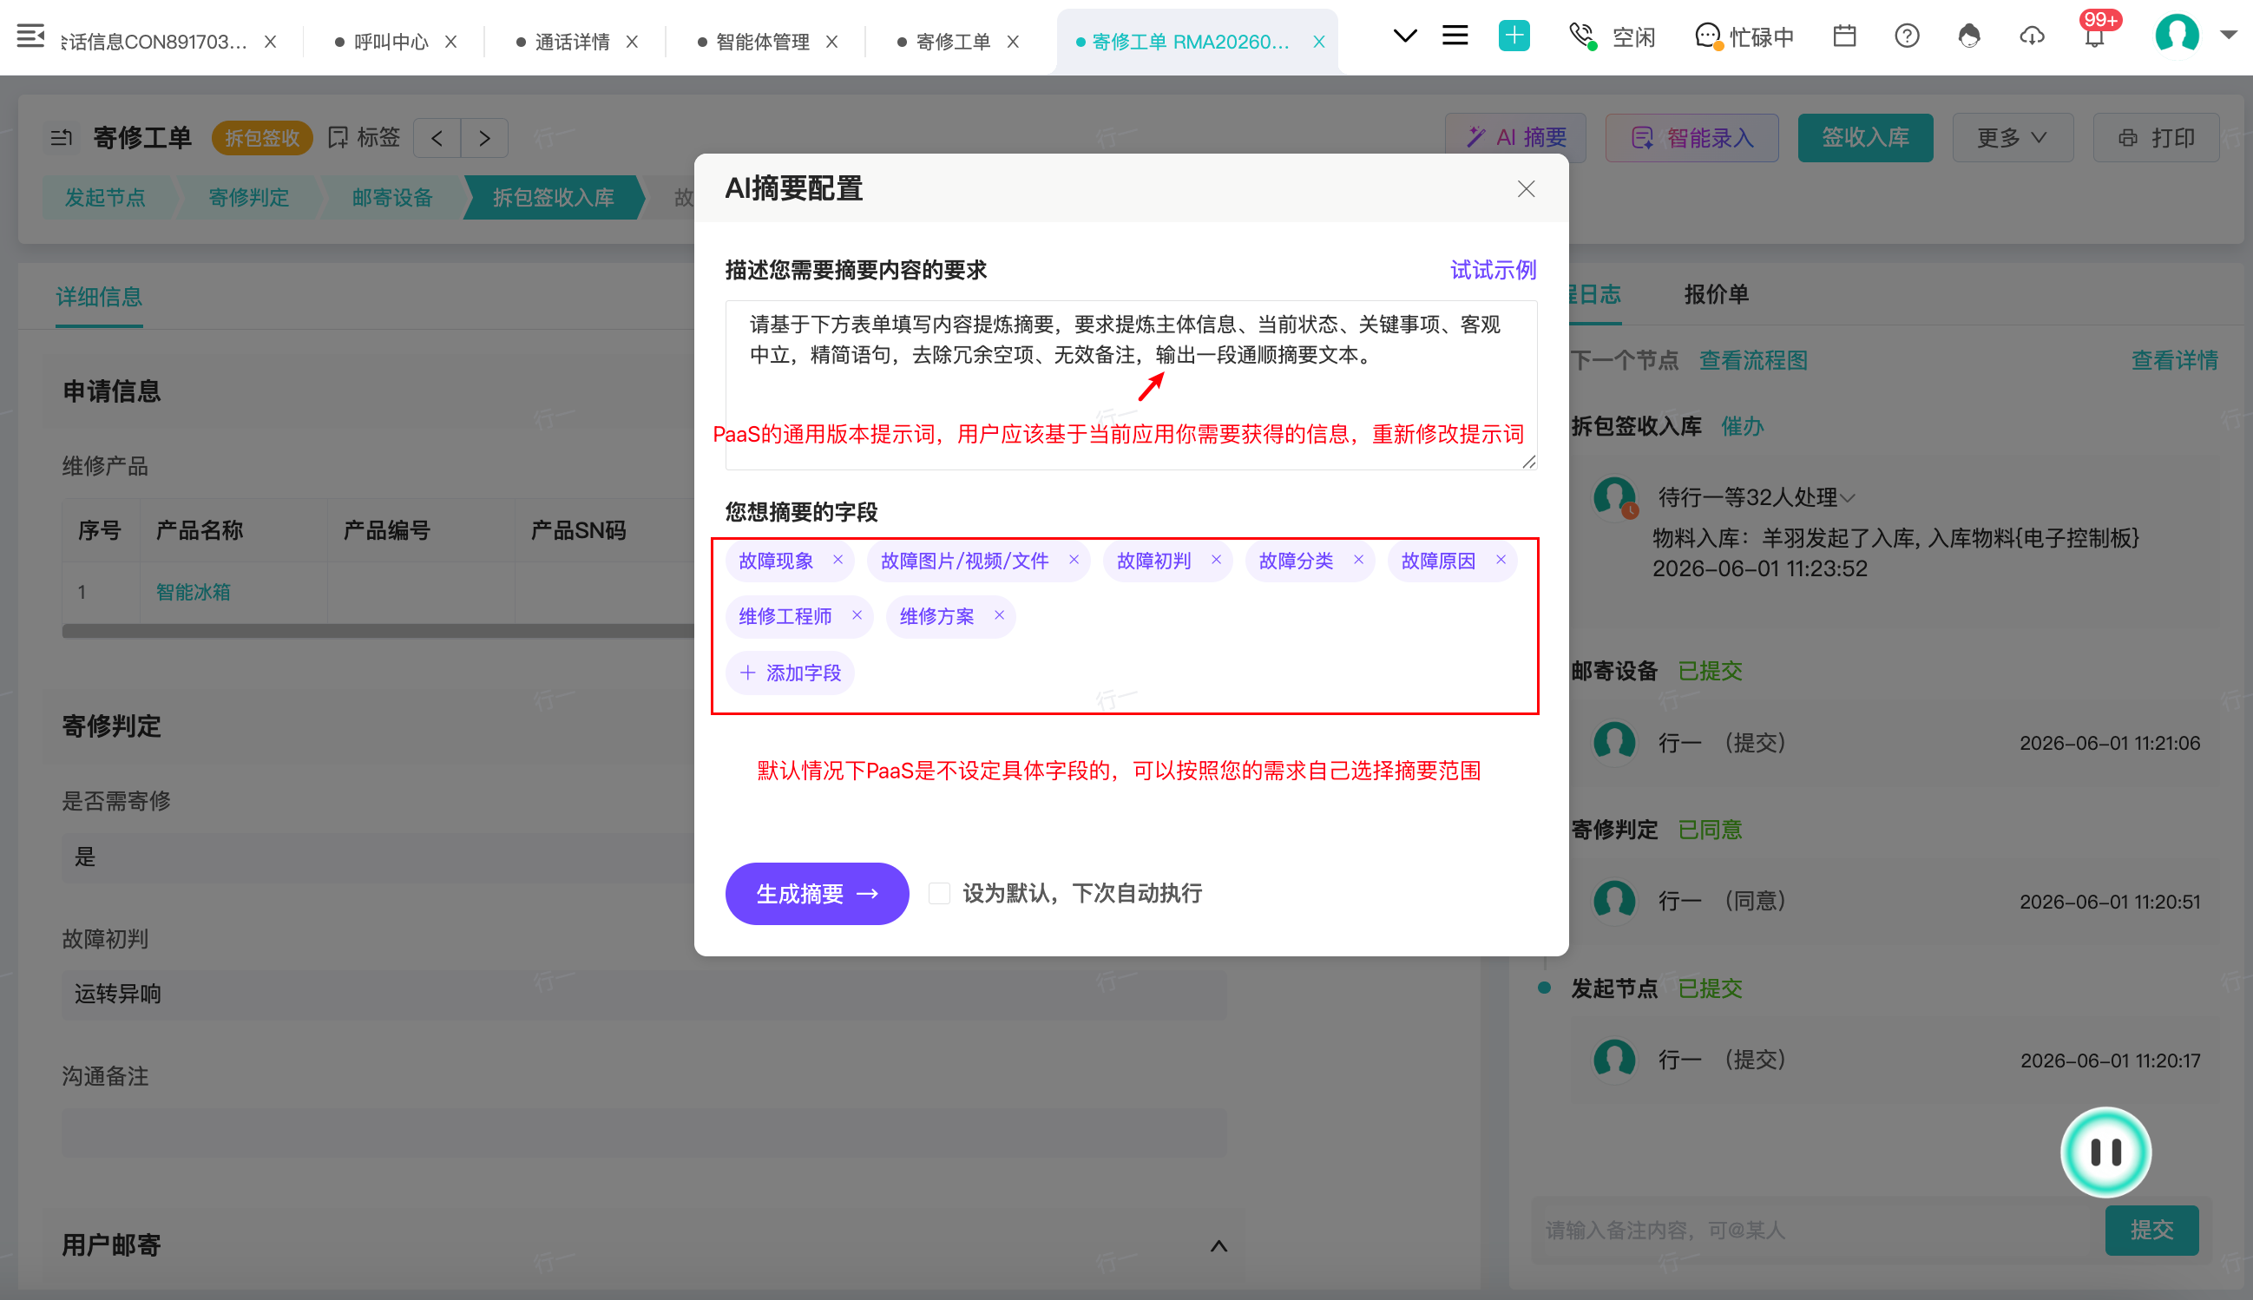Edit the summary requirement text area
This screenshot has height=1300, width=2253.
(1131, 384)
